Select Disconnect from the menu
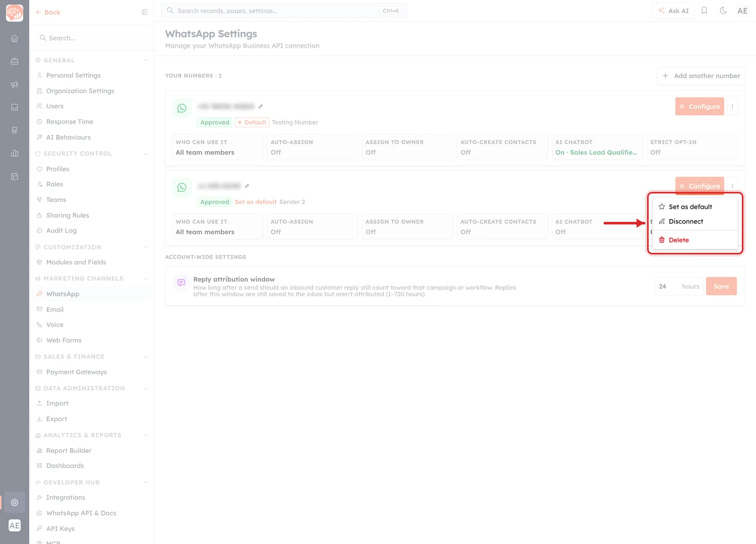This screenshot has height=544, width=756. coord(695,221)
